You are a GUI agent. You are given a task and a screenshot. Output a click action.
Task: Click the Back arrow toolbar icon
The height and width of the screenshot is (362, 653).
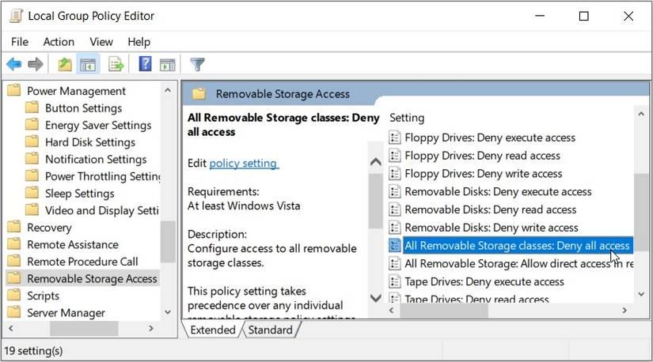click(x=14, y=65)
